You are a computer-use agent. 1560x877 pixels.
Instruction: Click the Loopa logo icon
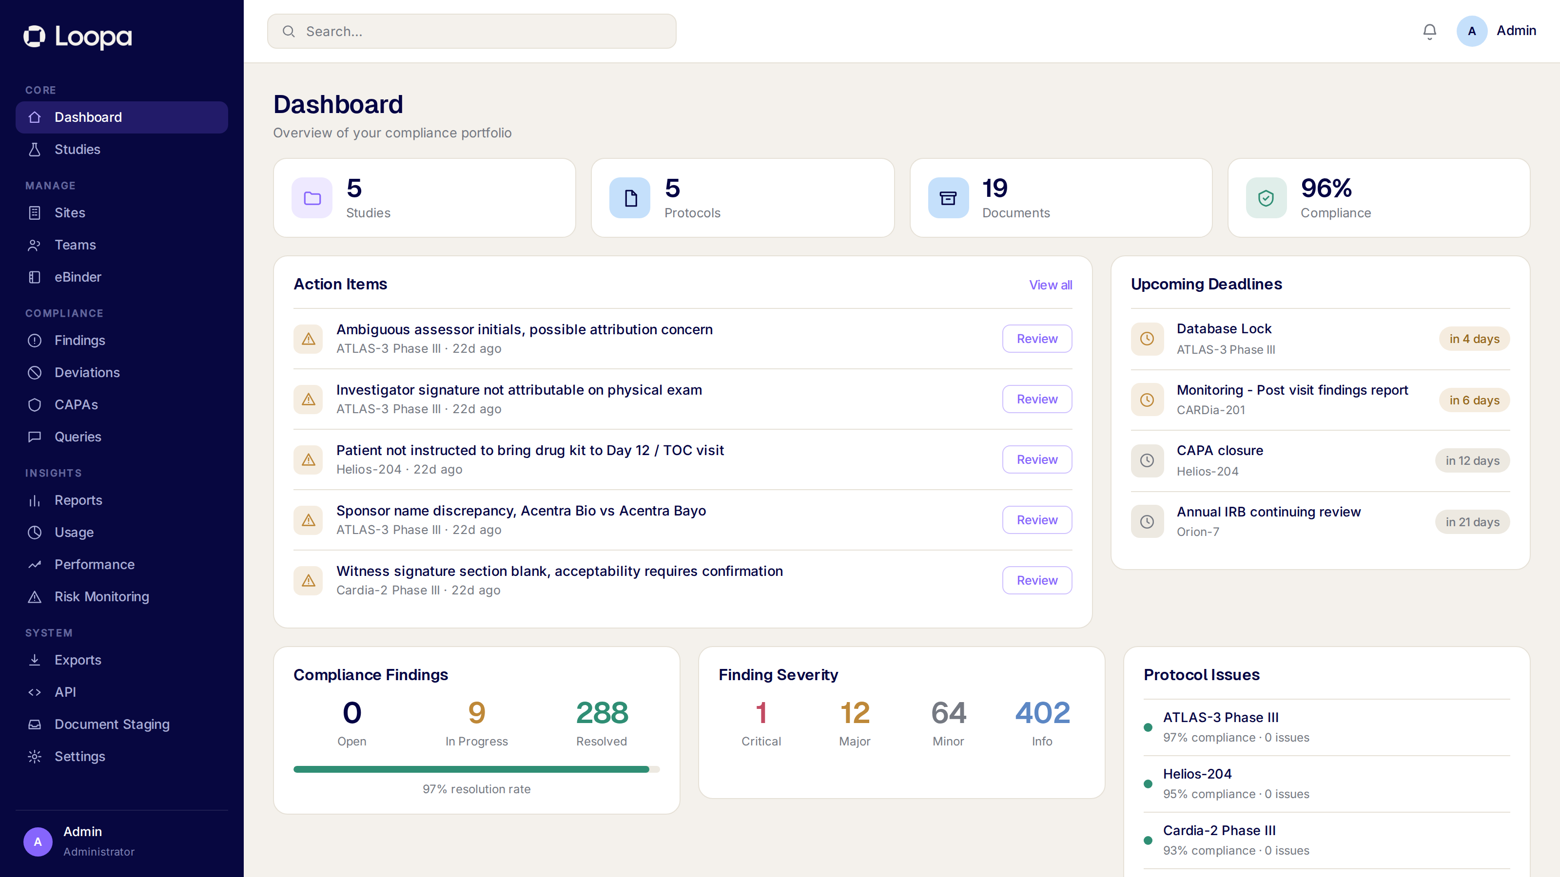click(x=35, y=37)
